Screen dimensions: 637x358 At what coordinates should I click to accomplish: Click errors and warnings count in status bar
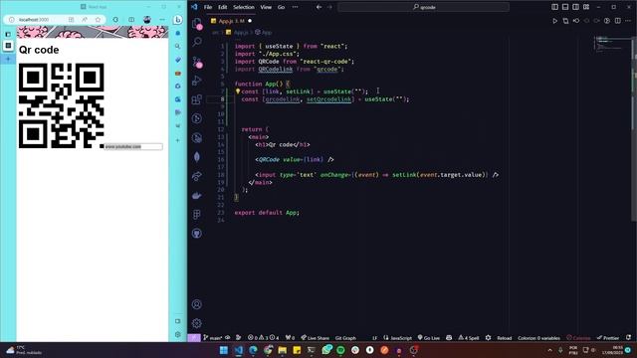pyautogui.click(x=263, y=338)
